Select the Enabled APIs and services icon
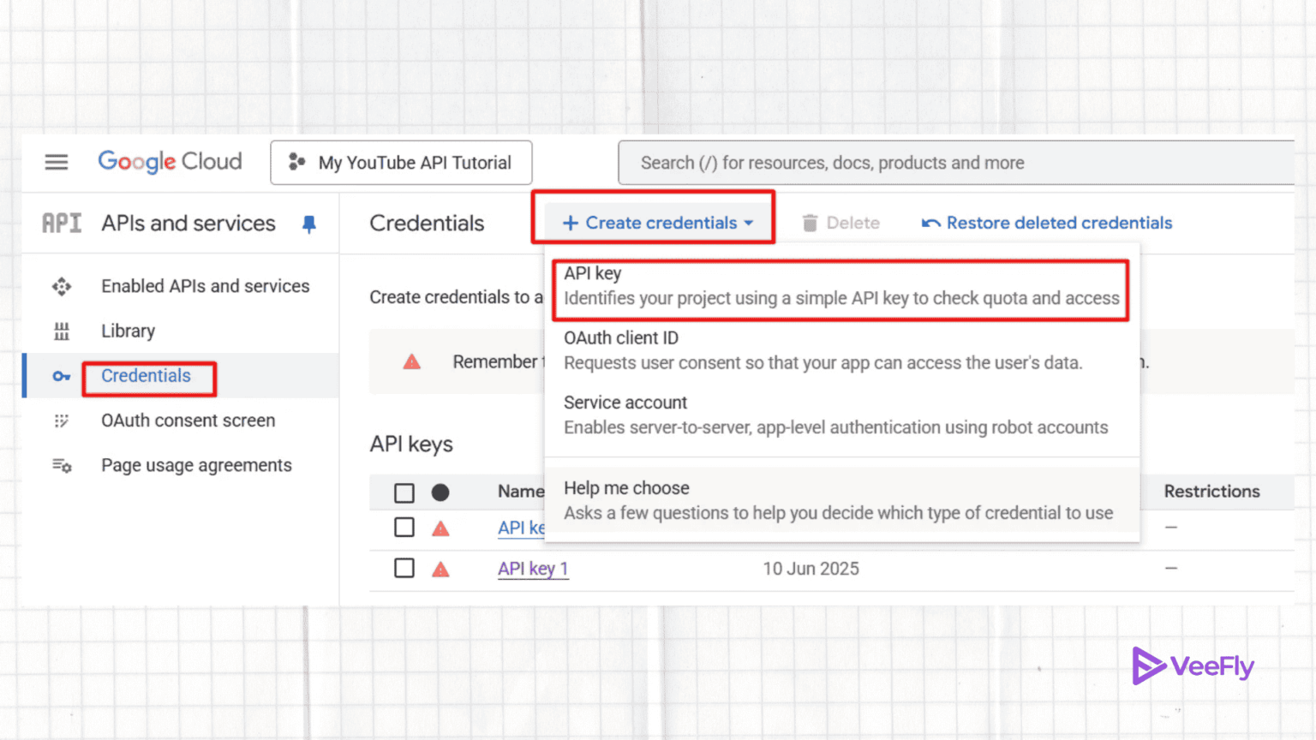 point(61,286)
